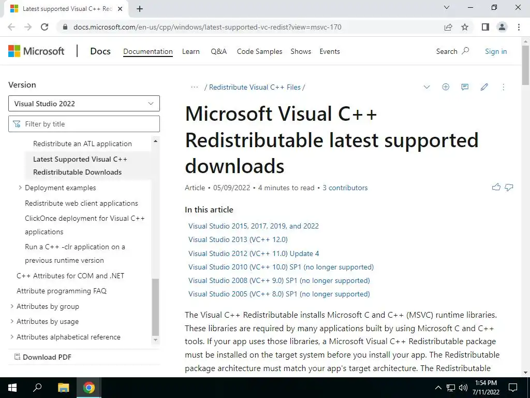Expand Attributes alphabetical reference
This screenshot has width=530, height=398.
[x=12, y=337]
